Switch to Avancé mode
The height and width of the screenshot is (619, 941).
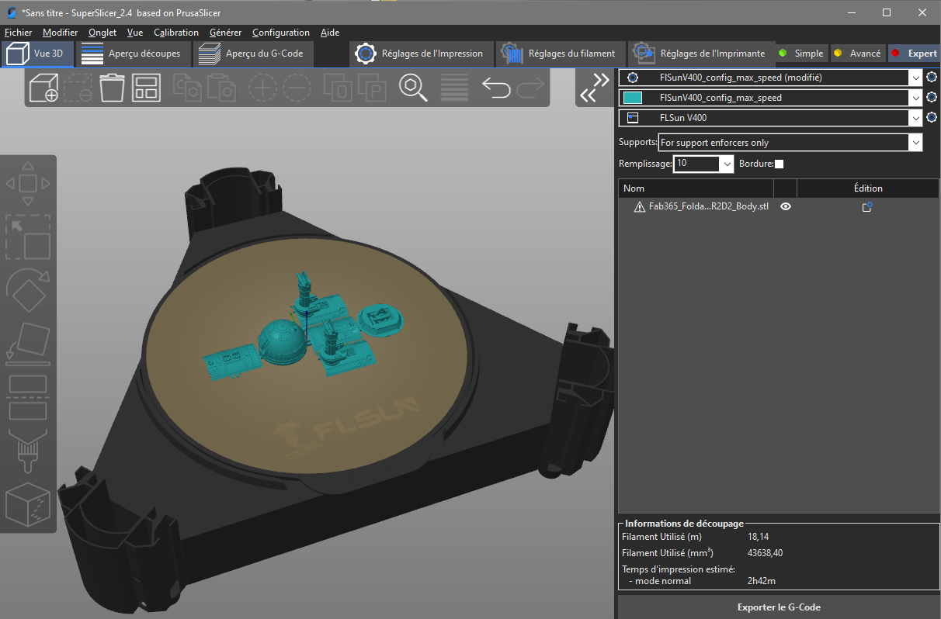pos(857,54)
